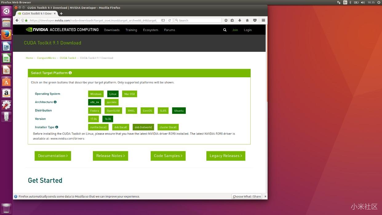
Task: Open the Downloads menu in NVIDIA navbar
Action: (x=112, y=30)
